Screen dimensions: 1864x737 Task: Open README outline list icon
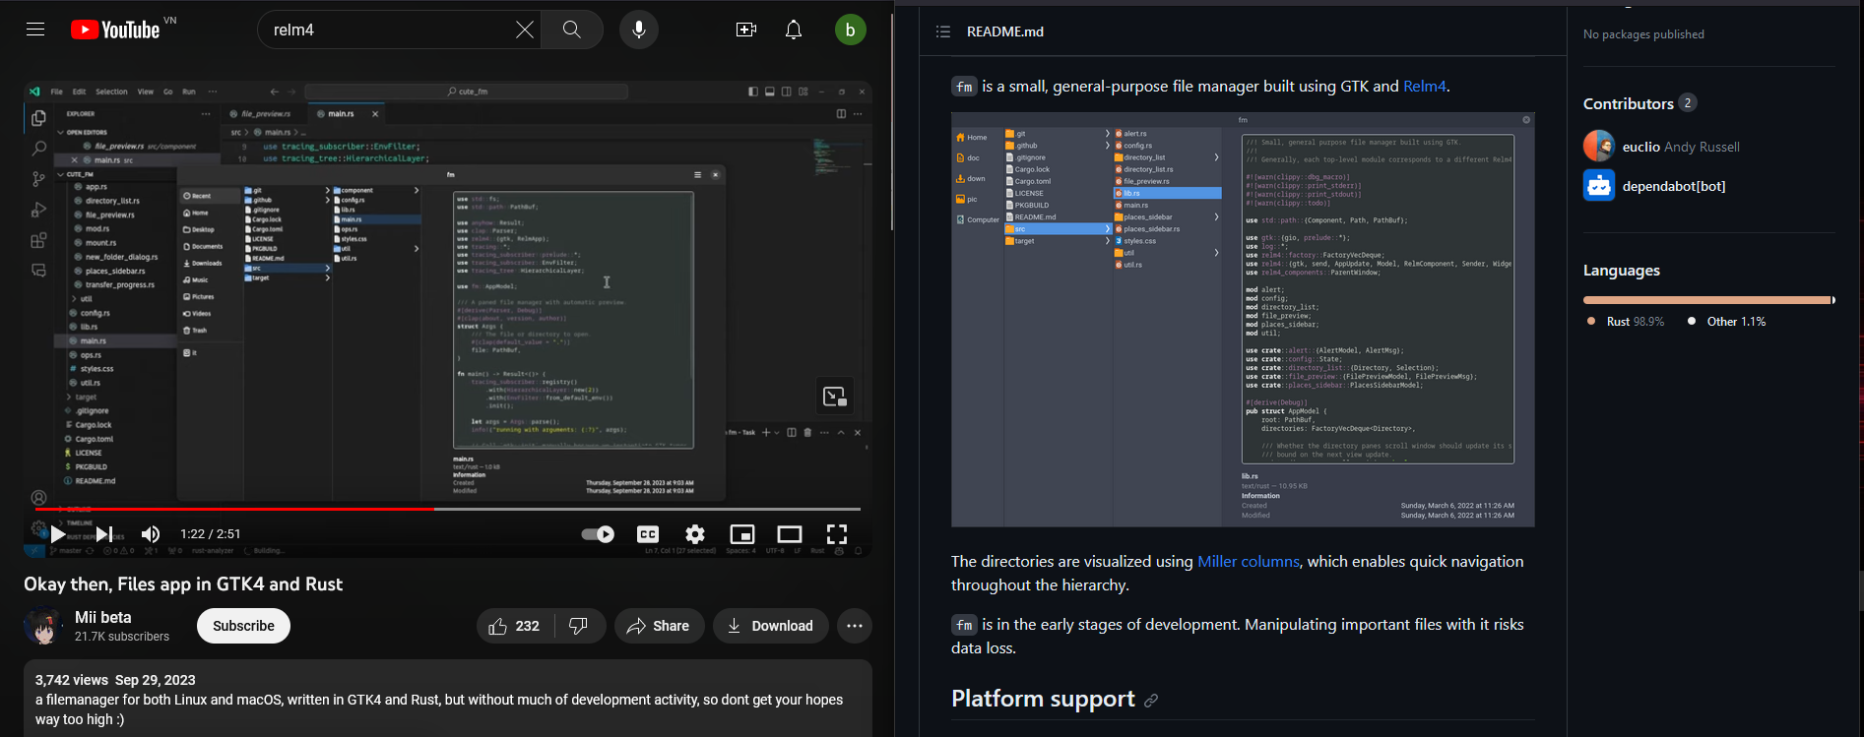click(943, 31)
